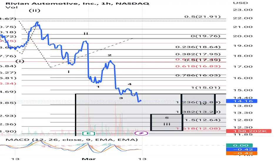The image size is (274, 162).
Task: Click the USD currency label
Action: click(x=240, y=3)
